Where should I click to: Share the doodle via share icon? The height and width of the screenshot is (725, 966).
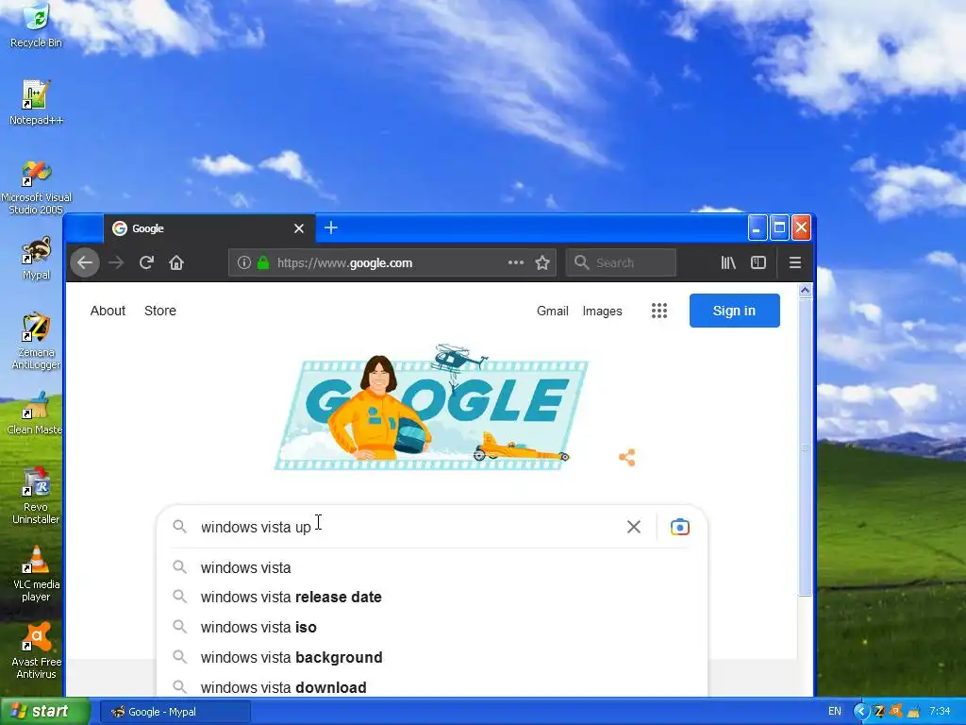pyautogui.click(x=627, y=458)
